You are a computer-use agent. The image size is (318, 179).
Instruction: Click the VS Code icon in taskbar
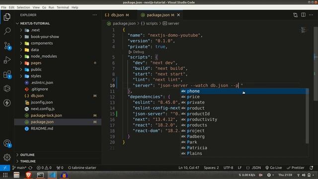coord(52,175)
